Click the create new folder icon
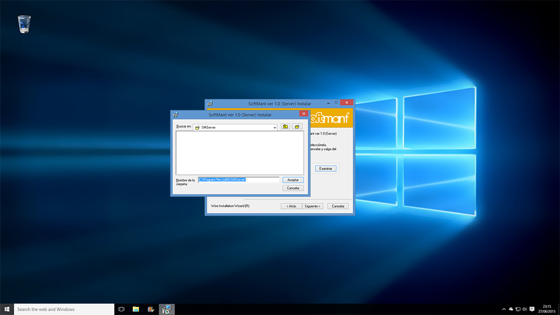 coord(297,127)
